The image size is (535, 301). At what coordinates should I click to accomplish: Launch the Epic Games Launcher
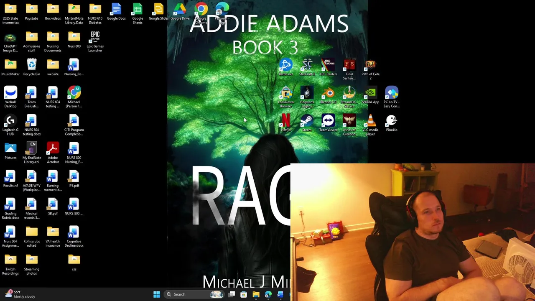[x=95, y=41]
